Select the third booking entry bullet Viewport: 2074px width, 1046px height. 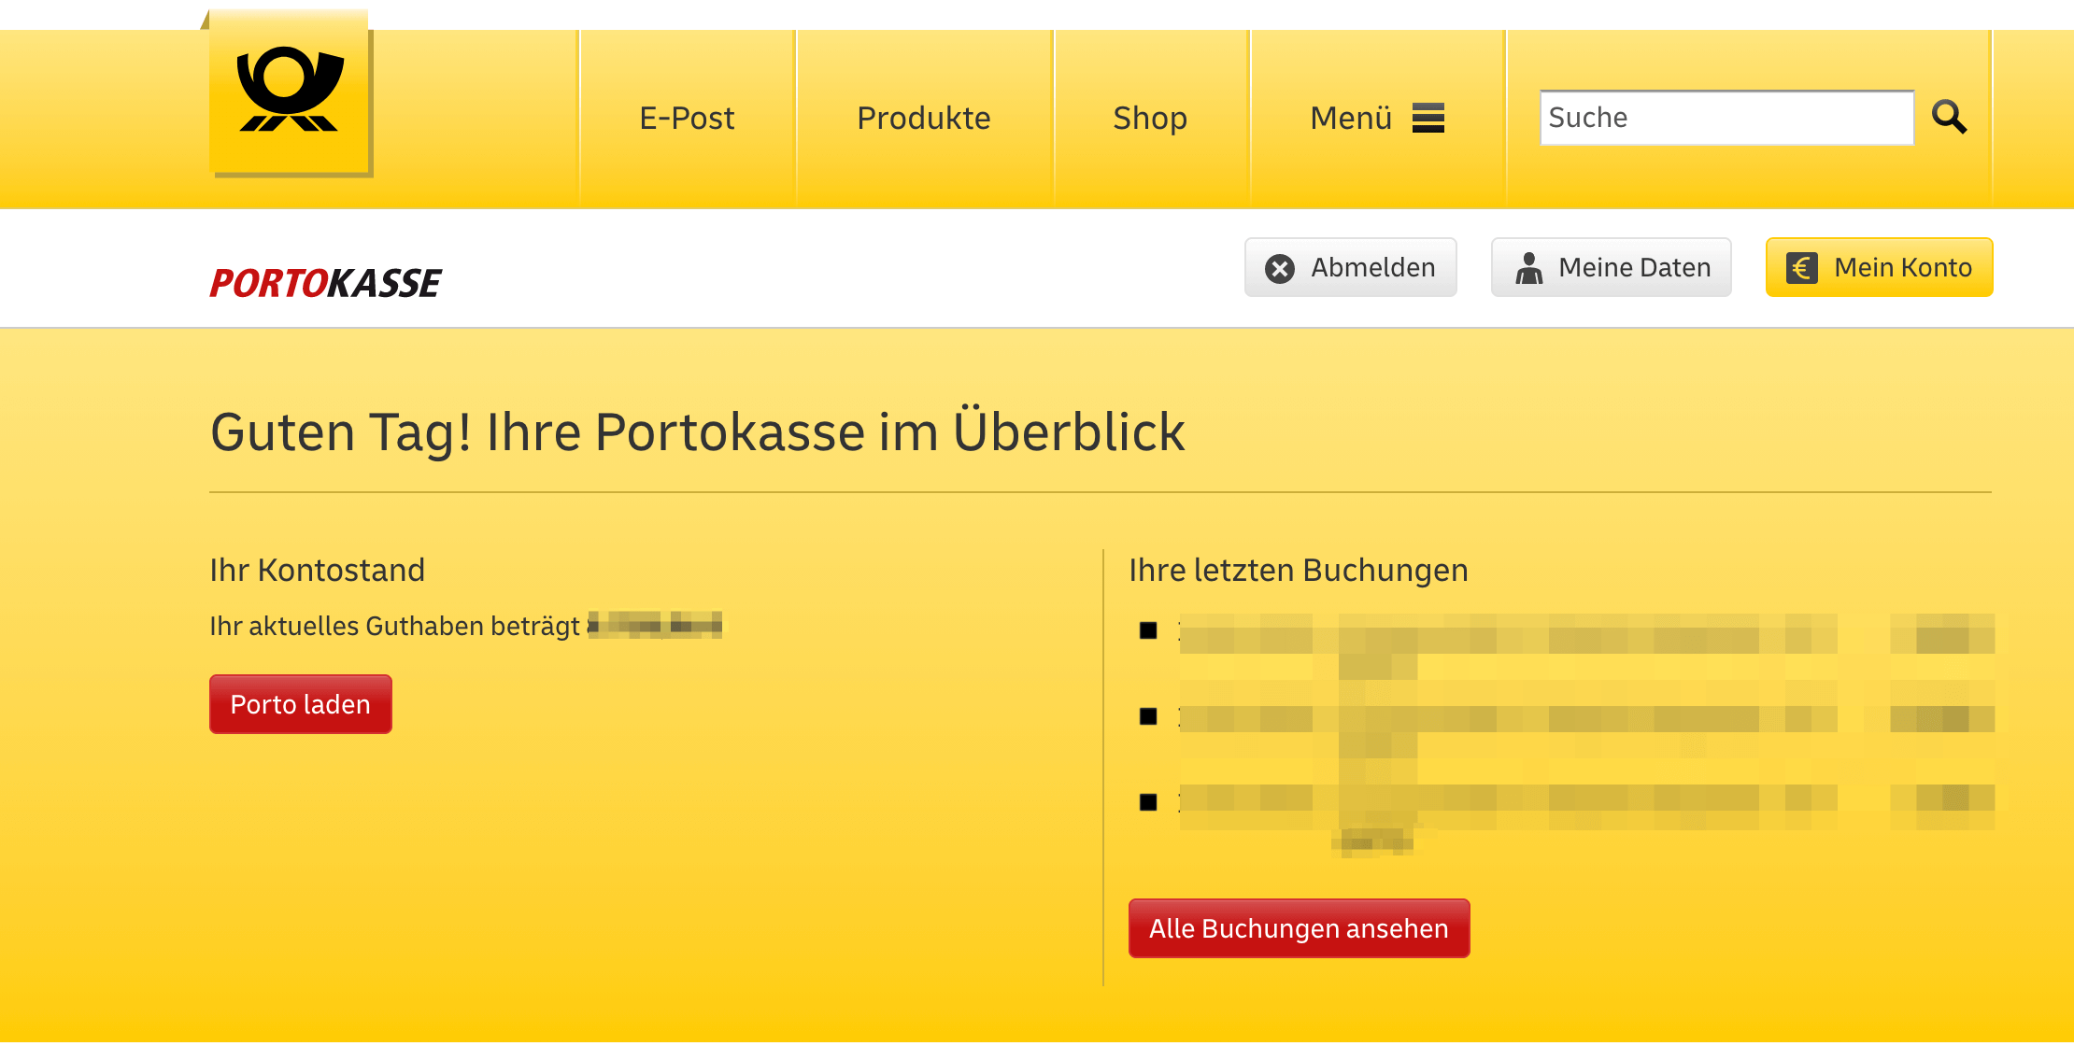(x=1148, y=802)
